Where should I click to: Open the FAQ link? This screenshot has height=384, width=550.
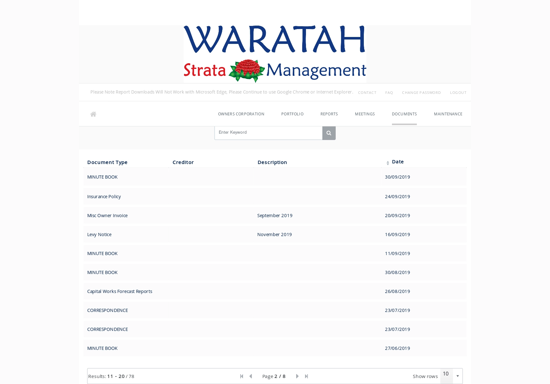pyautogui.click(x=389, y=93)
